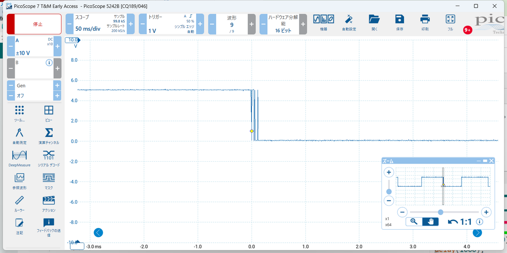Click the horizontal zoom slider handle
Screen dimensions: 507x253
[x=440, y=212]
